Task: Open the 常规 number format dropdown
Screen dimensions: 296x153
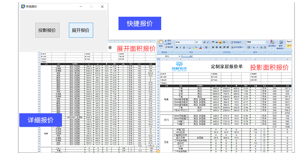Action: (265, 42)
